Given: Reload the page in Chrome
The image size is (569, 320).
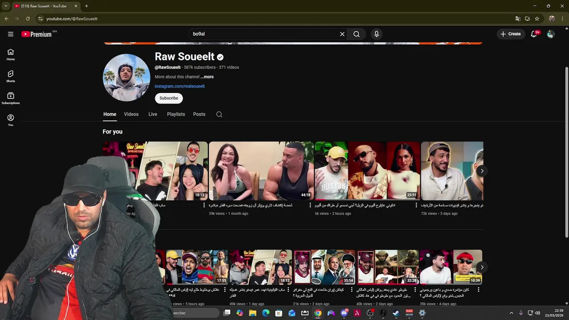Looking at the screenshot, I should (x=28, y=19).
